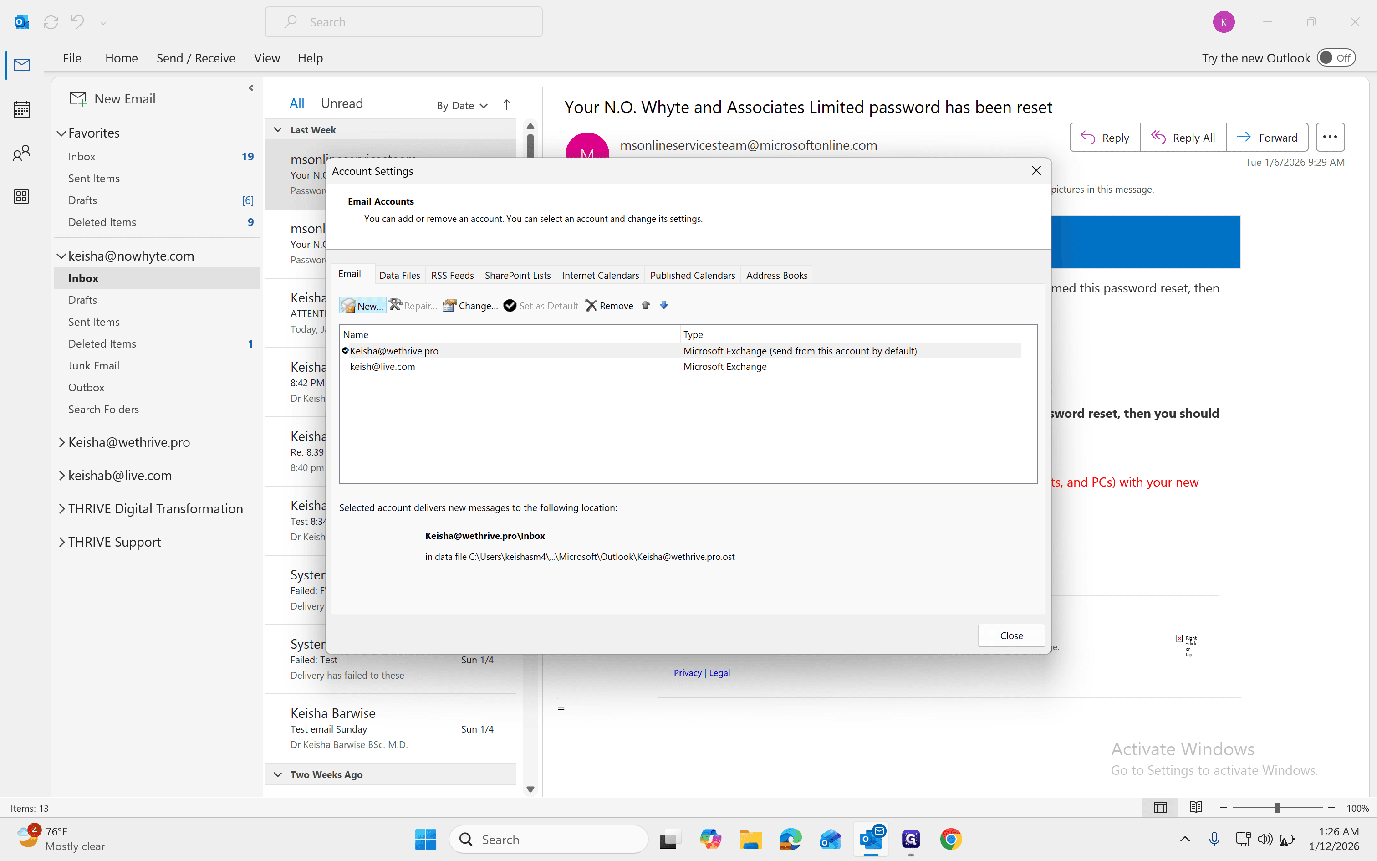Image resolution: width=1377 pixels, height=861 pixels.
Task: Switch to the Address Books tab
Action: coord(777,275)
